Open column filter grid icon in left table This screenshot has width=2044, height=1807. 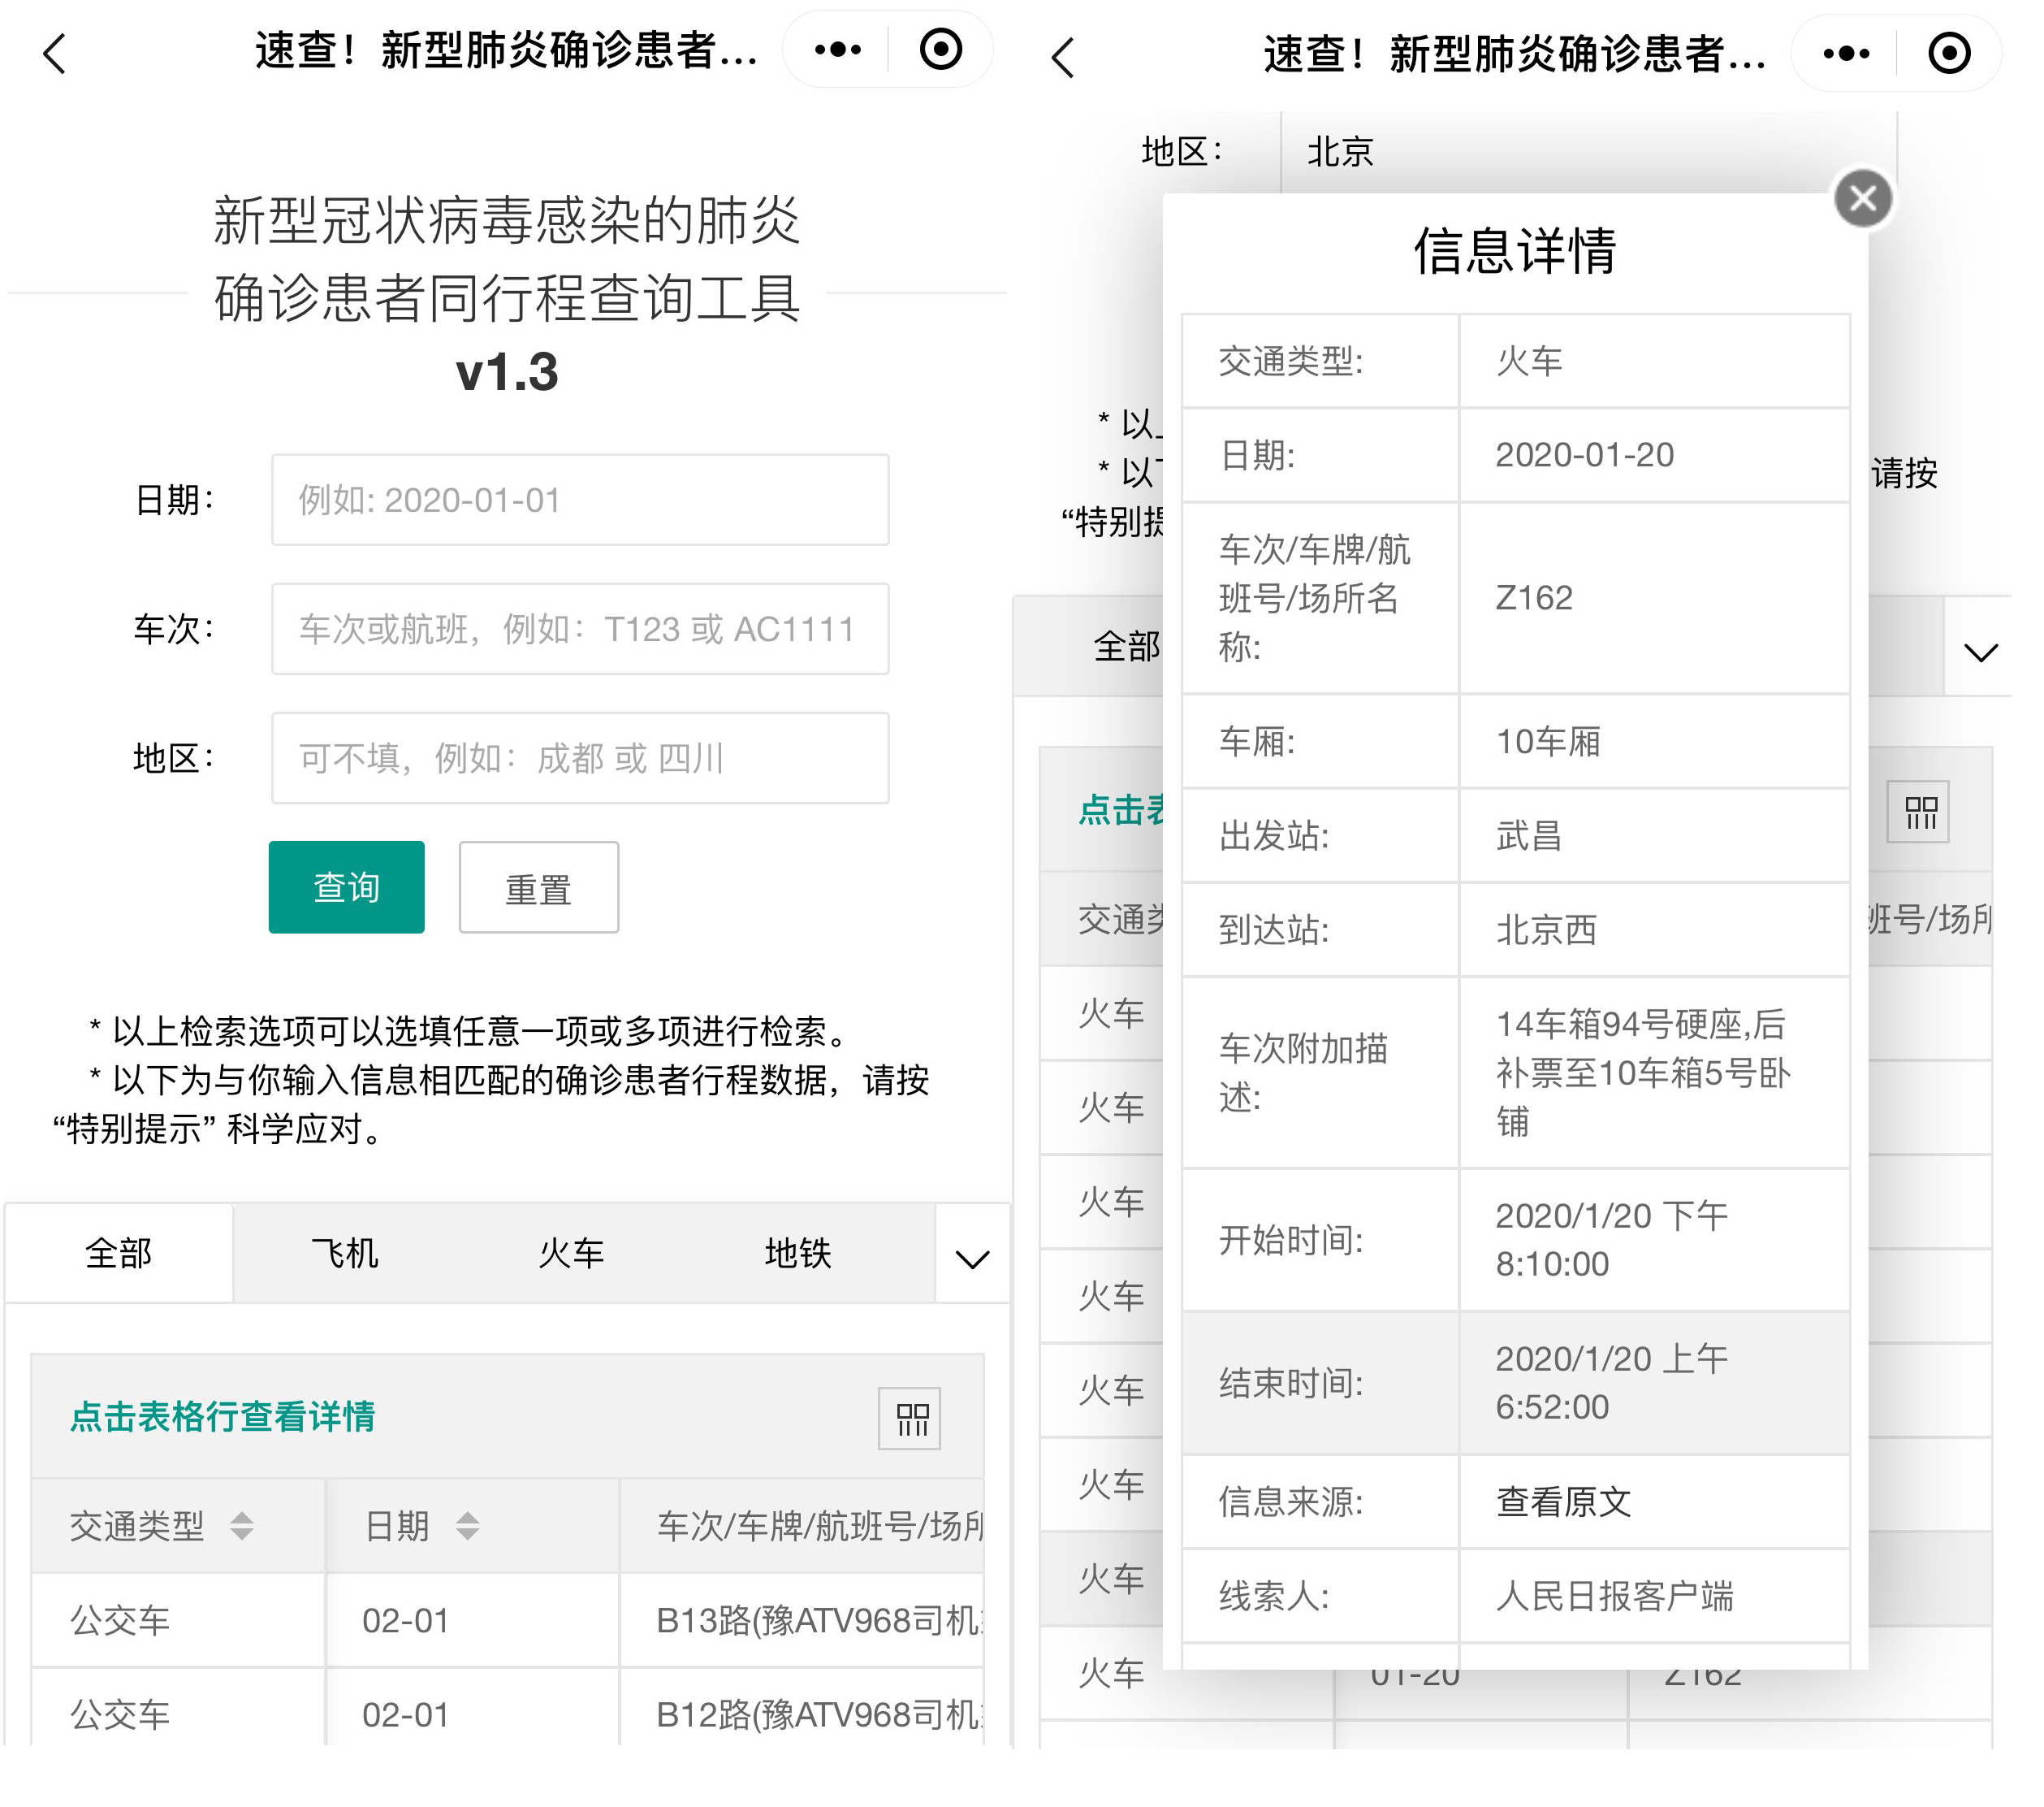click(910, 1418)
